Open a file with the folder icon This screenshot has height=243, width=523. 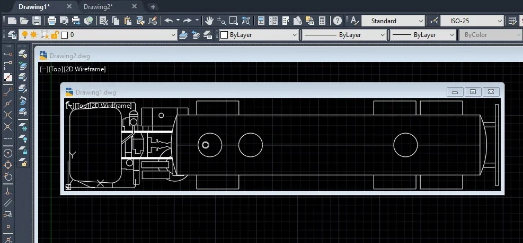pyautogui.click(x=24, y=21)
